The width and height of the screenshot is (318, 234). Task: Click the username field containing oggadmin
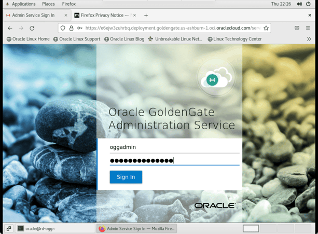[x=174, y=147]
